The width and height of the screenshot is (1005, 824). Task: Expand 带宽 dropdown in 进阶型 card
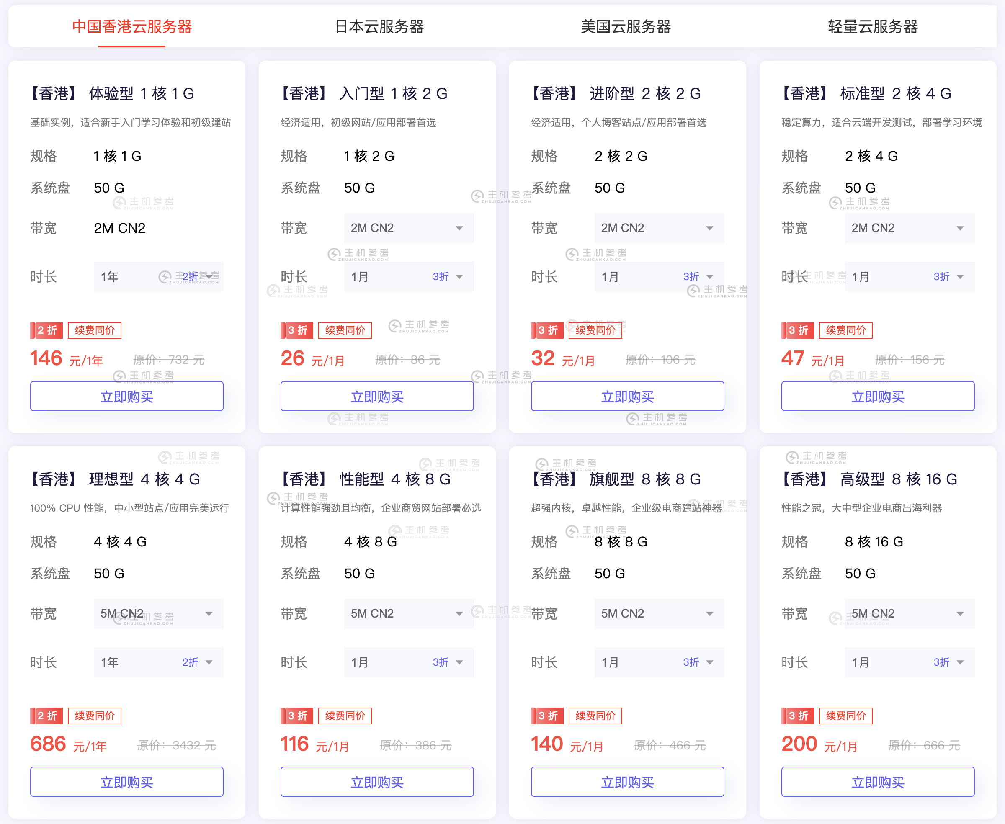659,228
